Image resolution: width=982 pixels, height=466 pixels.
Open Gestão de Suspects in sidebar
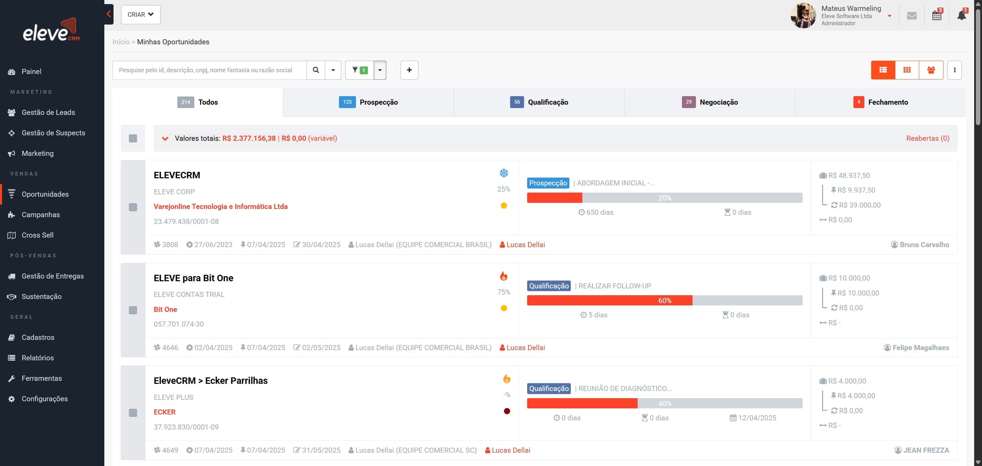(x=52, y=133)
